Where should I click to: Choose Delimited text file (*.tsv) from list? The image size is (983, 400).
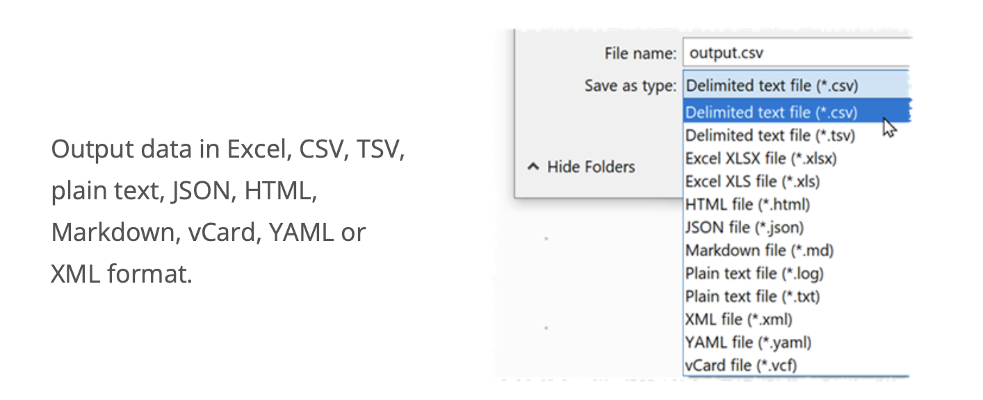770,135
